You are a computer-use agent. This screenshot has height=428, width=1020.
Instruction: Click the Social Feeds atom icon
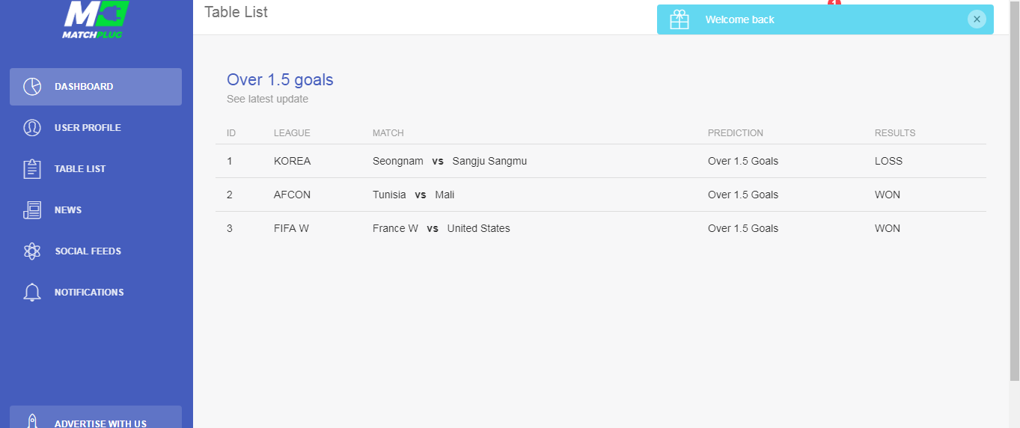click(x=32, y=251)
